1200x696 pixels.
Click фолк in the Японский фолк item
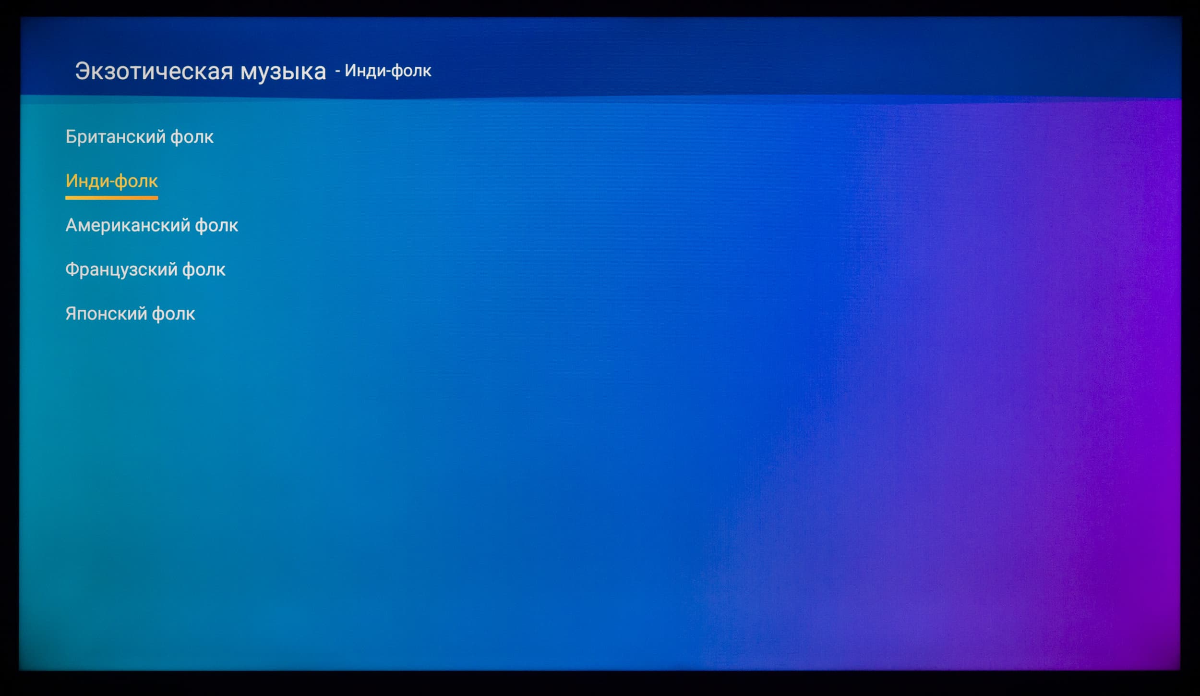click(x=173, y=314)
